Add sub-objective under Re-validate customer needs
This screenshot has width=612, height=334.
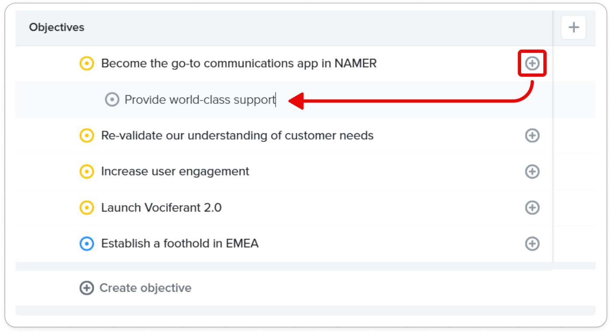tap(532, 136)
